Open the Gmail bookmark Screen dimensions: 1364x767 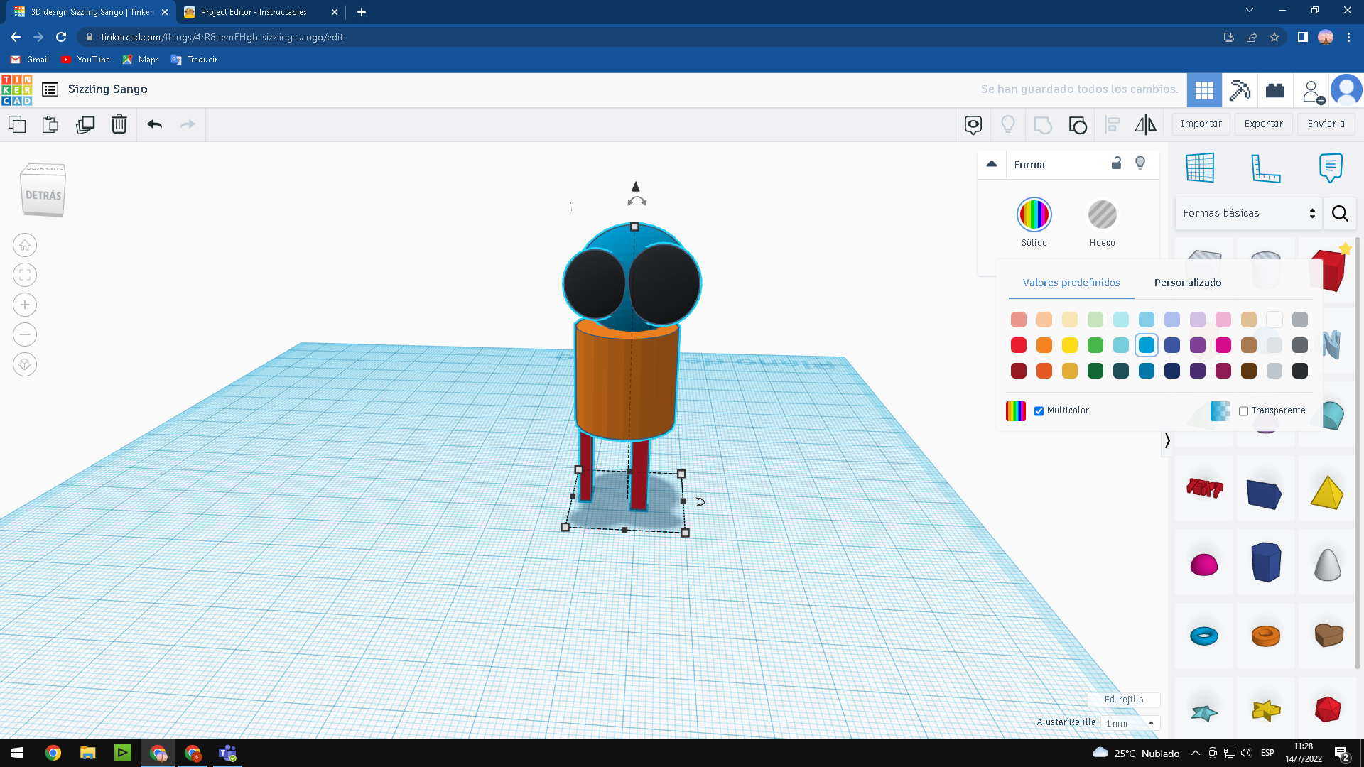pyautogui.click(x=30, y=60)
